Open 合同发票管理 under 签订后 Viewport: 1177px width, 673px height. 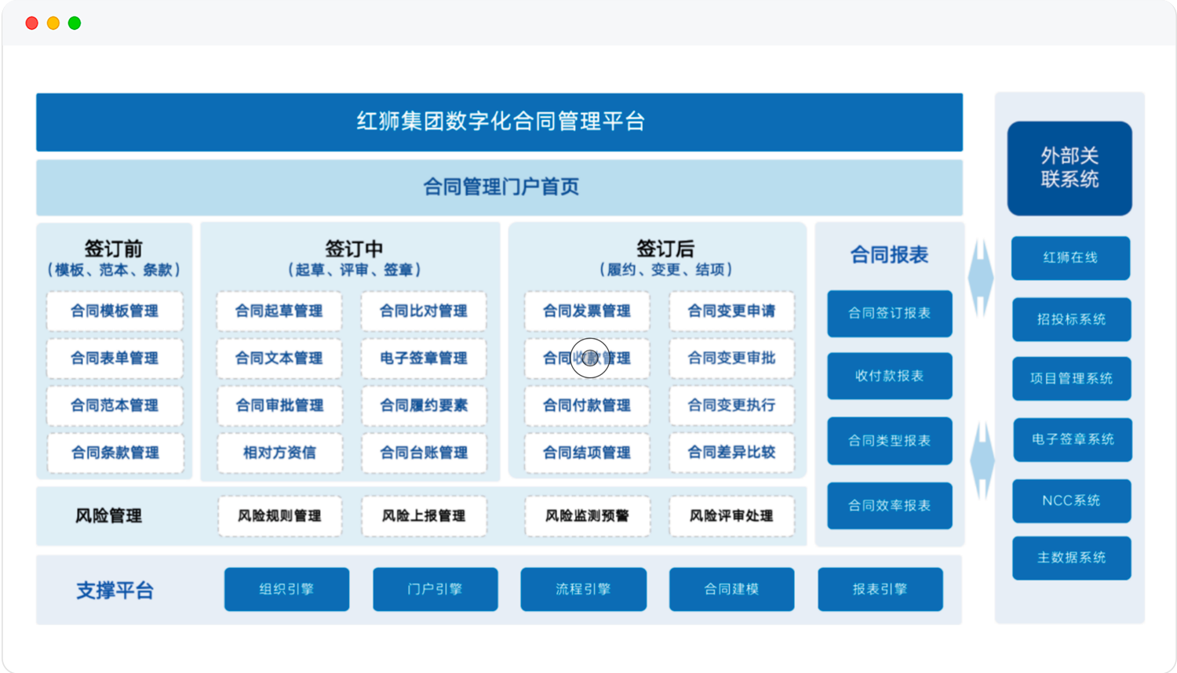pos(587,311)
